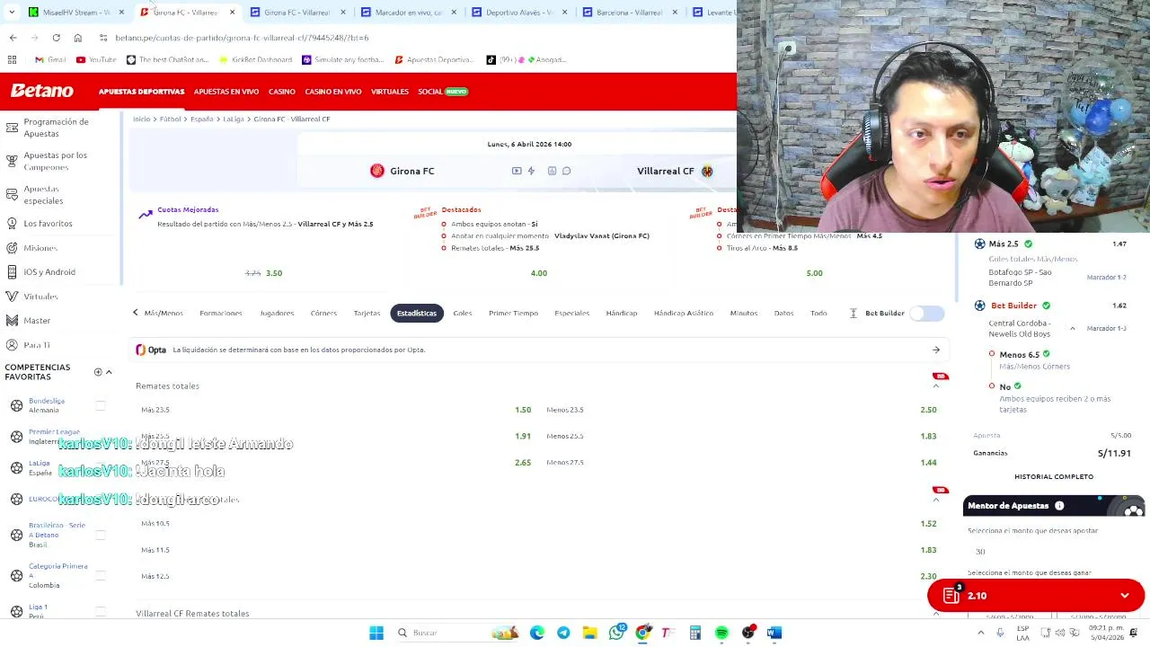Collapse the Central Cordoba Bet Builder selection

click(x=1072, y=328)
